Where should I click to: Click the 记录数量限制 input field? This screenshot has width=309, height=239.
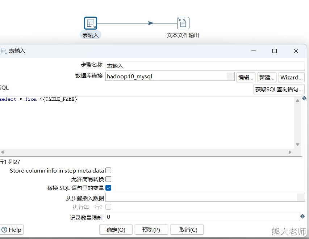coord(202,217)
